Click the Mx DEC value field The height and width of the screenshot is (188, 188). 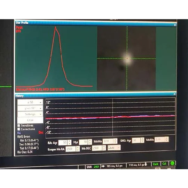[x=97, y=148]
